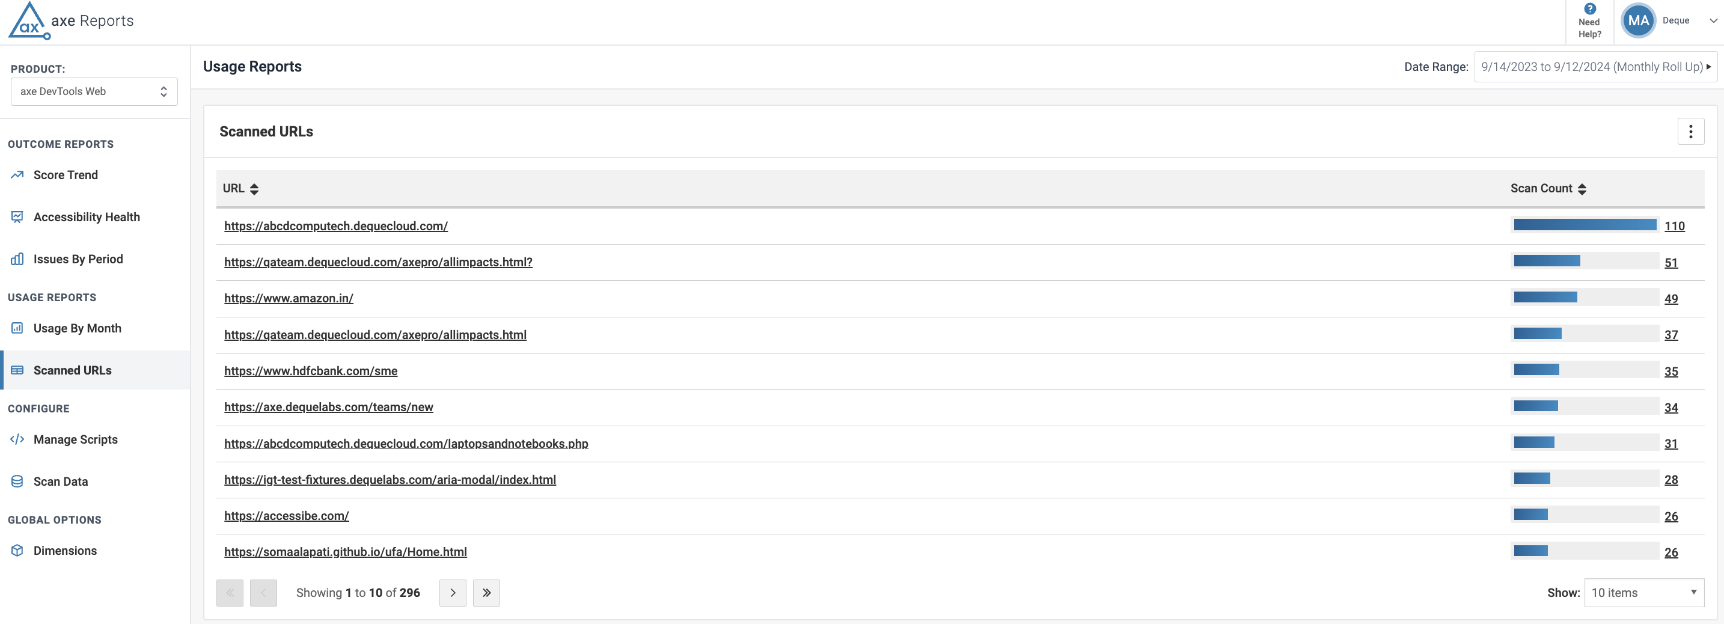Viewport: 1724px width, 624px height.
Task: Open the Product selector dropdown
Action: (x=94, y=92)
